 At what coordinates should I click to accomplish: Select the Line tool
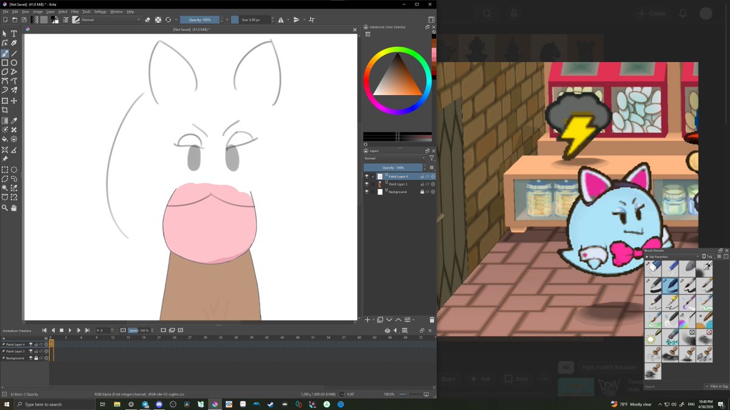(x=14, y=53)
